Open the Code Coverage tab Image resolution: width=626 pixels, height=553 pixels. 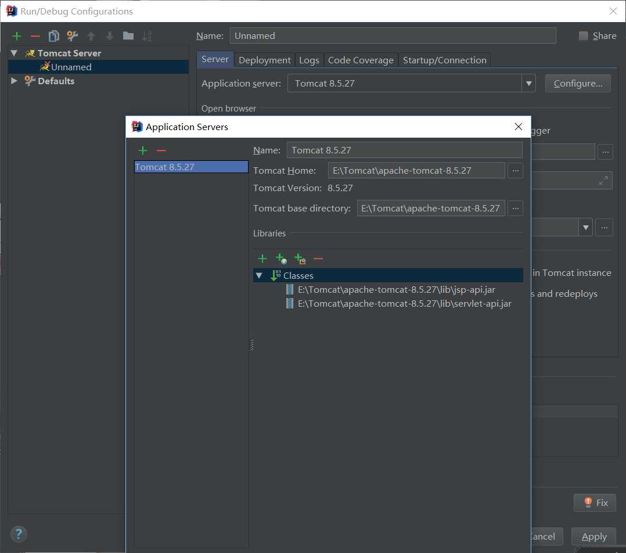tap(361, 60)
